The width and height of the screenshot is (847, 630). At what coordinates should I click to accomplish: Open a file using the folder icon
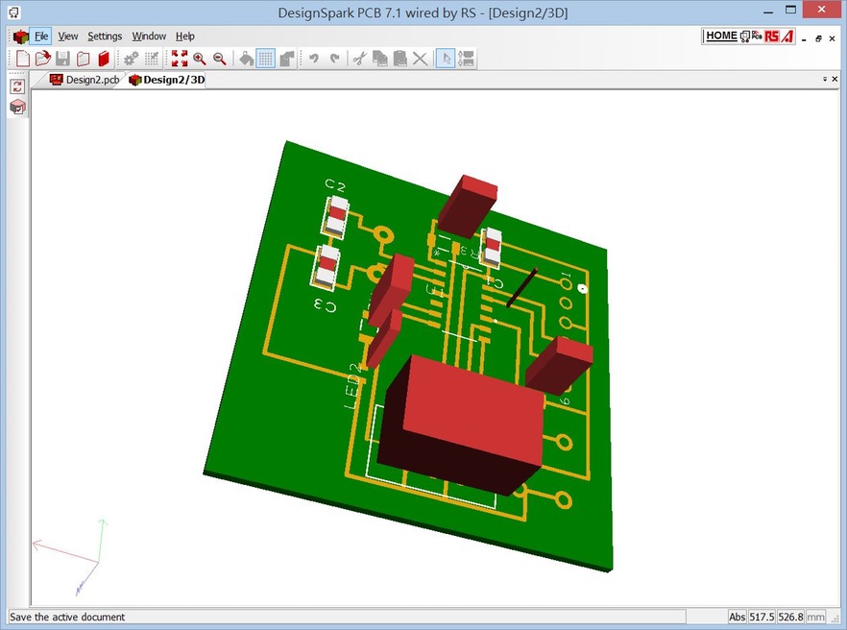click(x=42, y=59)
